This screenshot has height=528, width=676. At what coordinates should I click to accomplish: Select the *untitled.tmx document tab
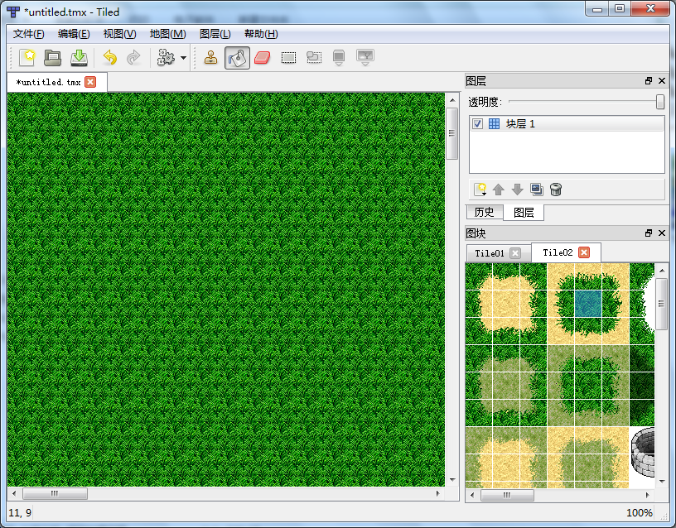pyautogui.click(x=57, y=82)
